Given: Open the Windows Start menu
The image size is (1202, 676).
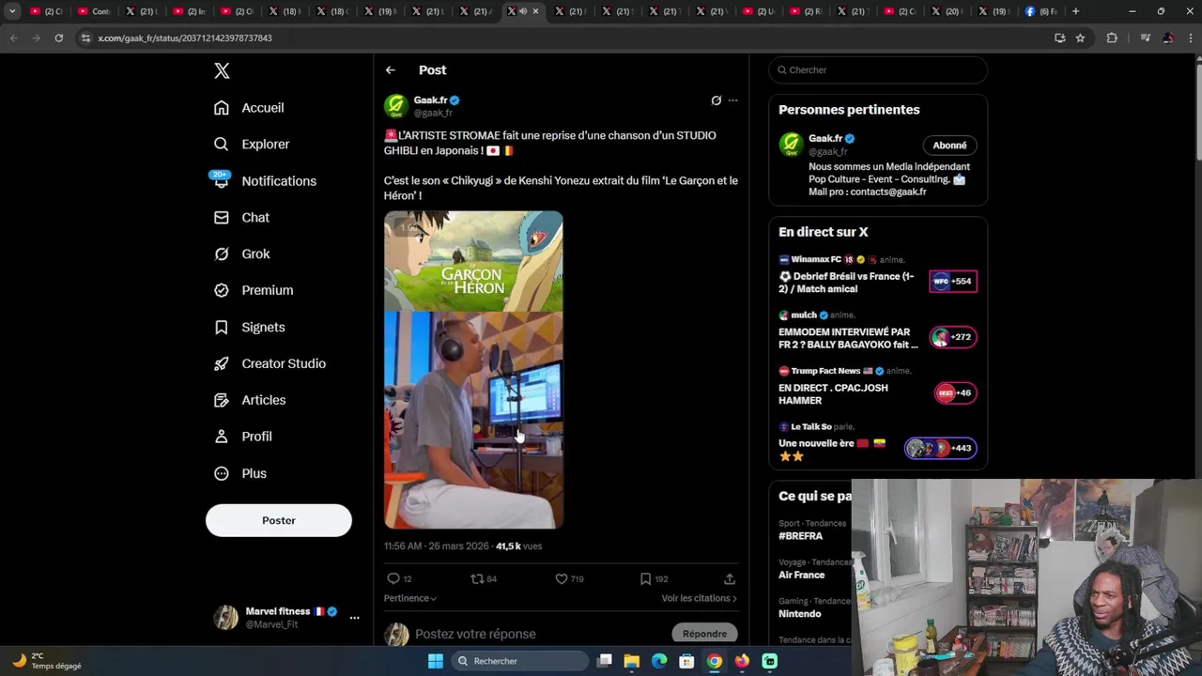Looking at the screenshot, I should coord(435,661).
